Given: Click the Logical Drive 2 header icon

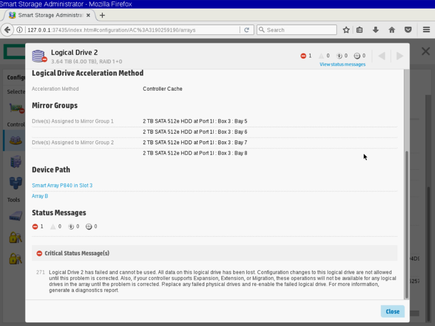Looking at the screenshot, I should point(39,56).
